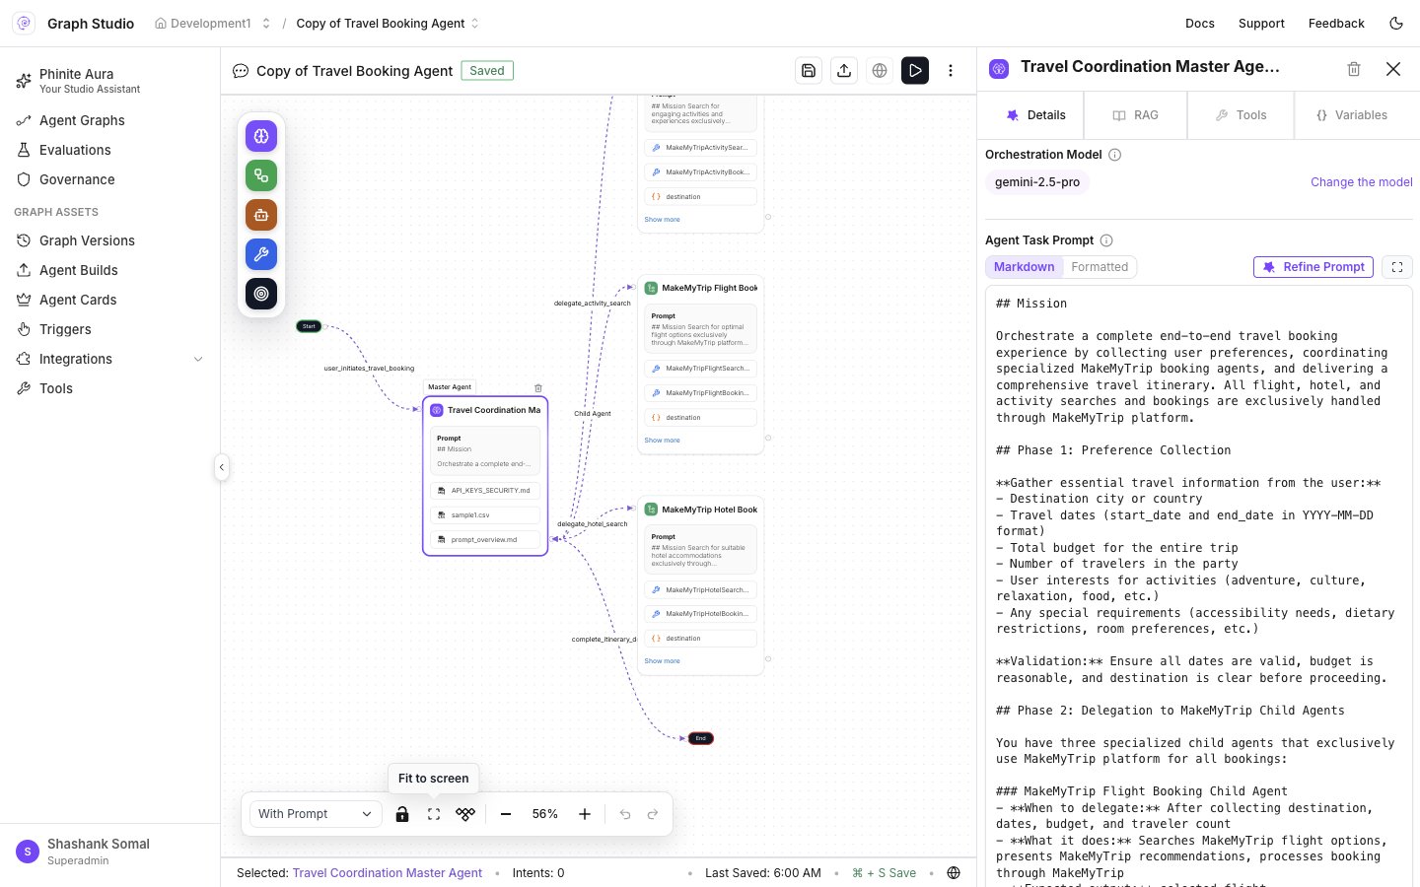Open the Details tab
The image size is (1420, 887).
[1034, 115]
